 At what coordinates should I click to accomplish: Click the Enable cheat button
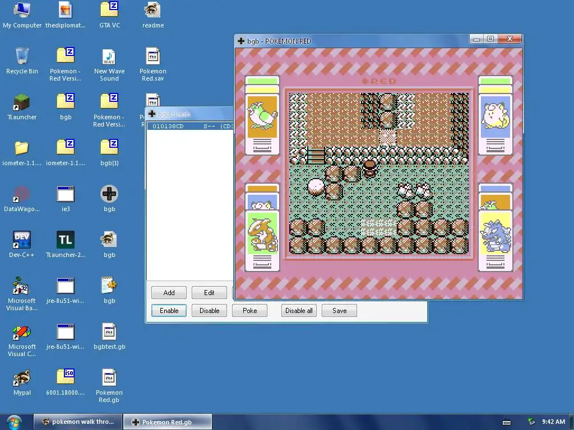click(x=169, y=310)
